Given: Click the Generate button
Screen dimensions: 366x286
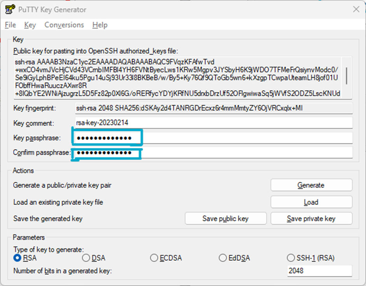Looking at the screenshot, I should tap(312, 185).
